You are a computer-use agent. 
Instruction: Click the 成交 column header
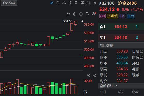pyautogui.click(x=121, y=92)
